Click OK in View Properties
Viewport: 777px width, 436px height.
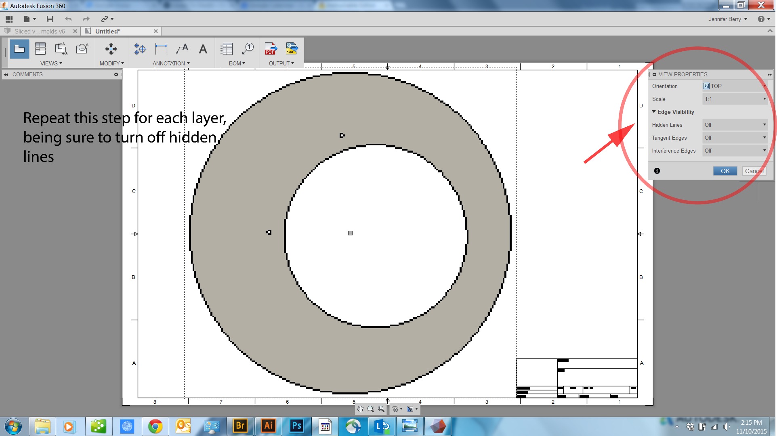pyautogui.click(x=725, y=171)
